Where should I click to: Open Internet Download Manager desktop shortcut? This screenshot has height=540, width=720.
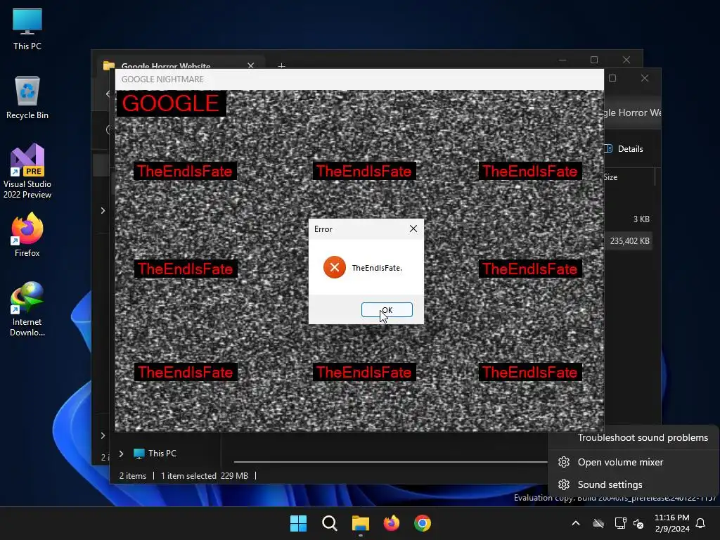(27, 309)
